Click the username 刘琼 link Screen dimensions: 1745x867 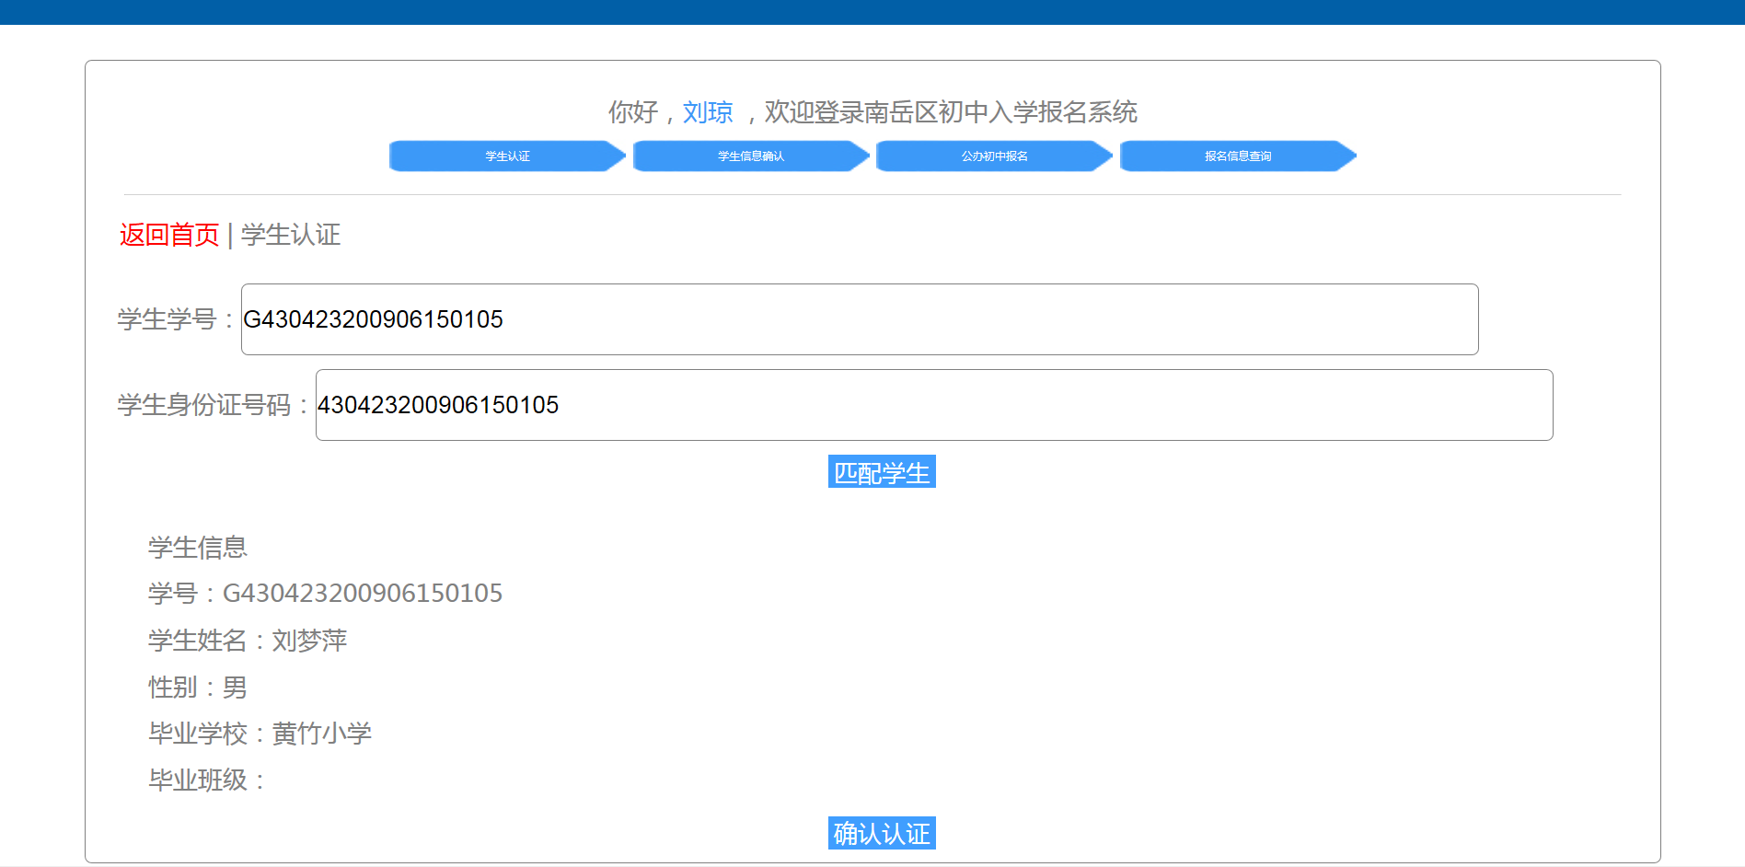click(x=708, y=112)
